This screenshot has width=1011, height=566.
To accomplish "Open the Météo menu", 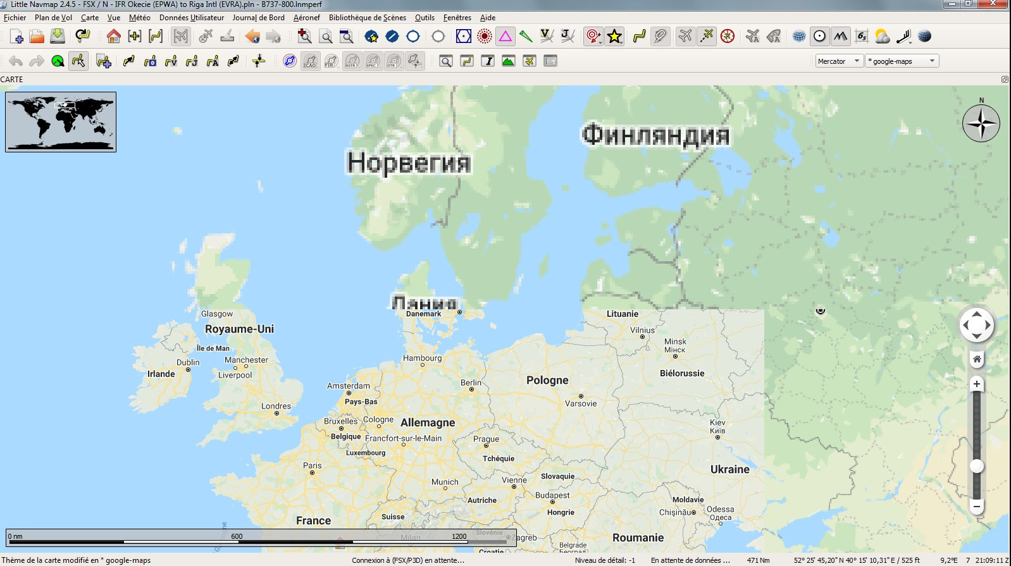I will point(139,18).
